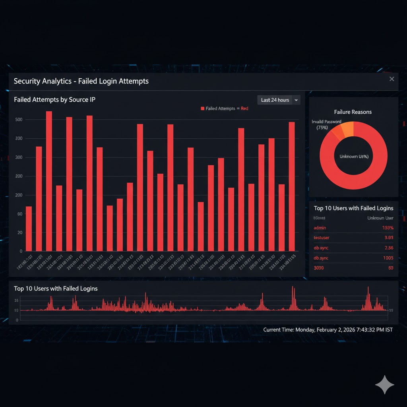The image size is (407, 407).
Task: Expand the Failure Reasons panel
Action: [x=353, y=112]
